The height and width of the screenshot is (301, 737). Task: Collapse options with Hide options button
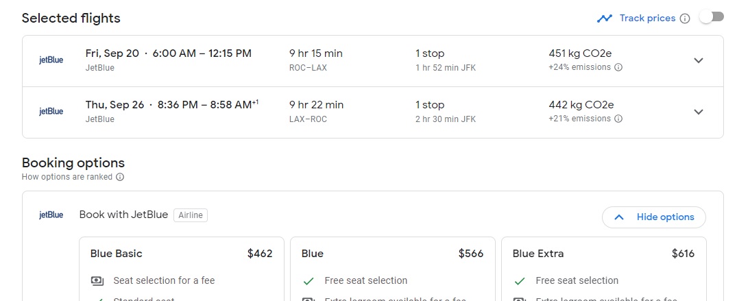[654, 217]
